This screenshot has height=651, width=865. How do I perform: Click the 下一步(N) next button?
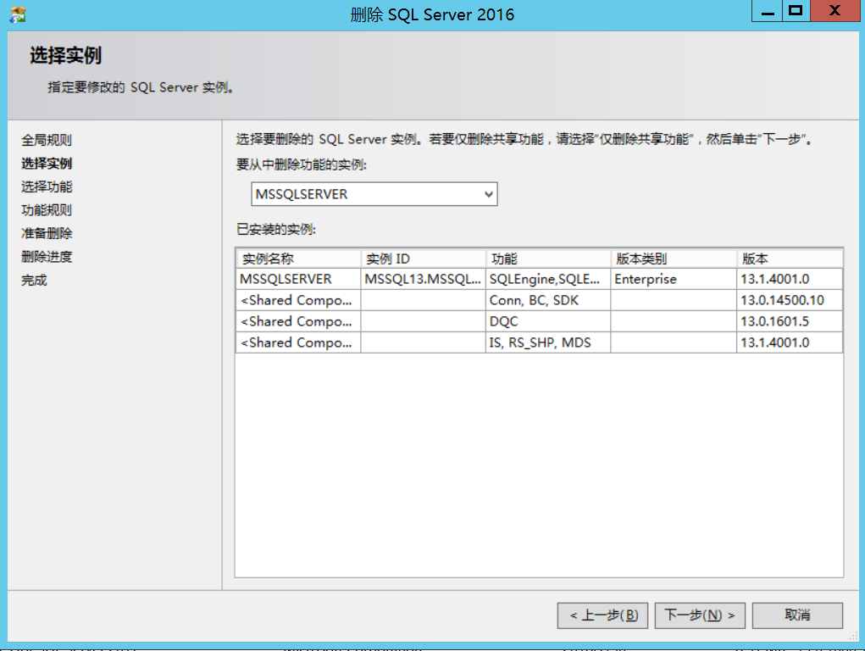point(700,615)
